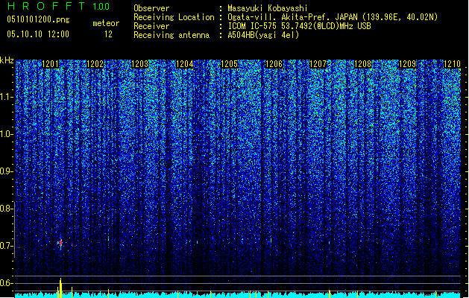Click the A504HB(yagi 4el) antenna value
The height and width of the screenshot is (298, 469).
tap(263, 35)
